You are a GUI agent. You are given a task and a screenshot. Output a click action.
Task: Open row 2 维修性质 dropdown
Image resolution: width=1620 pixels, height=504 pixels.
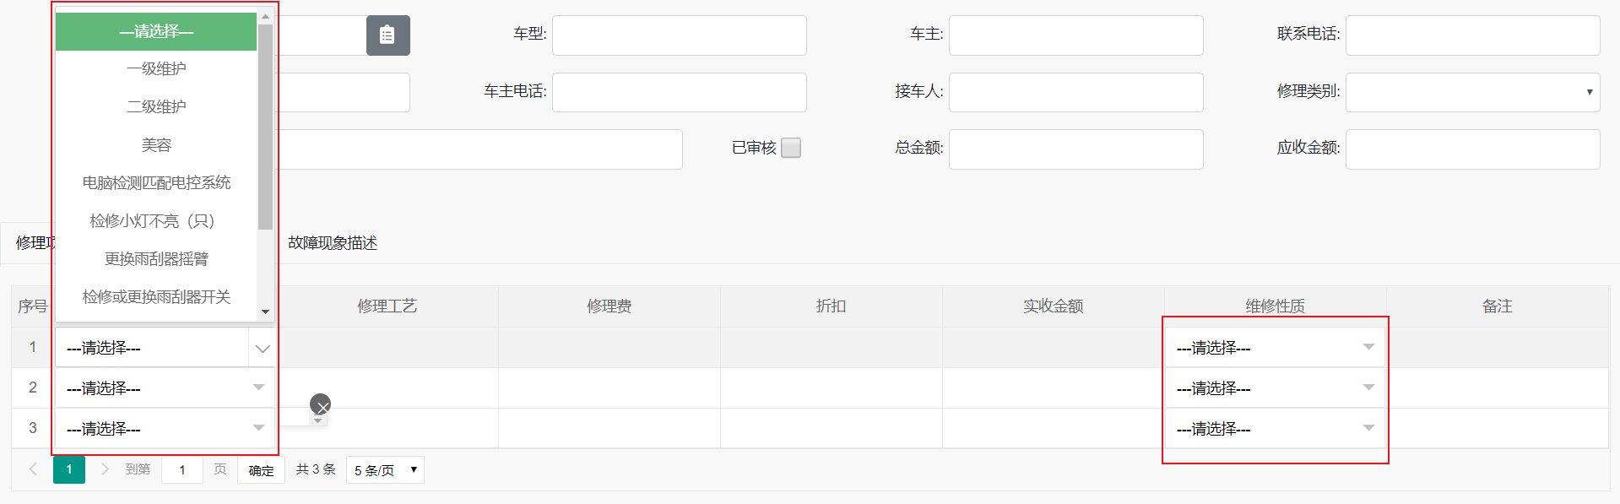pyautogui.click(x=1275, y=388)
